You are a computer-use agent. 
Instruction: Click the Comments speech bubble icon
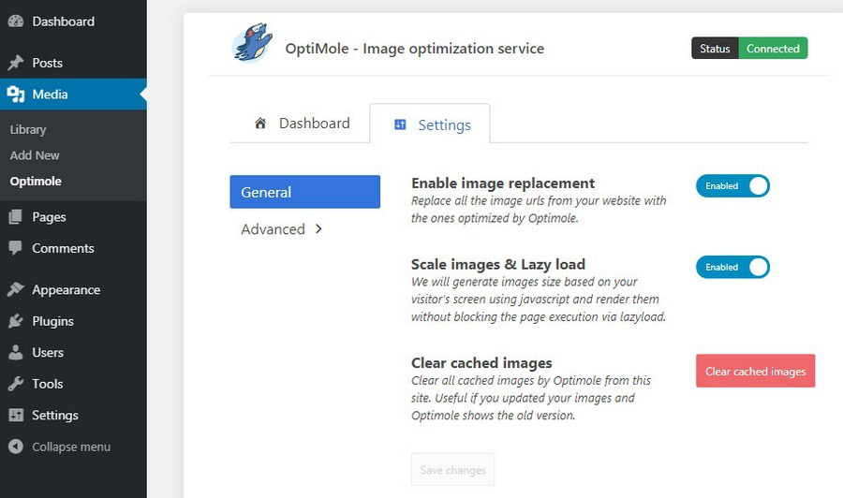point(16,248)
